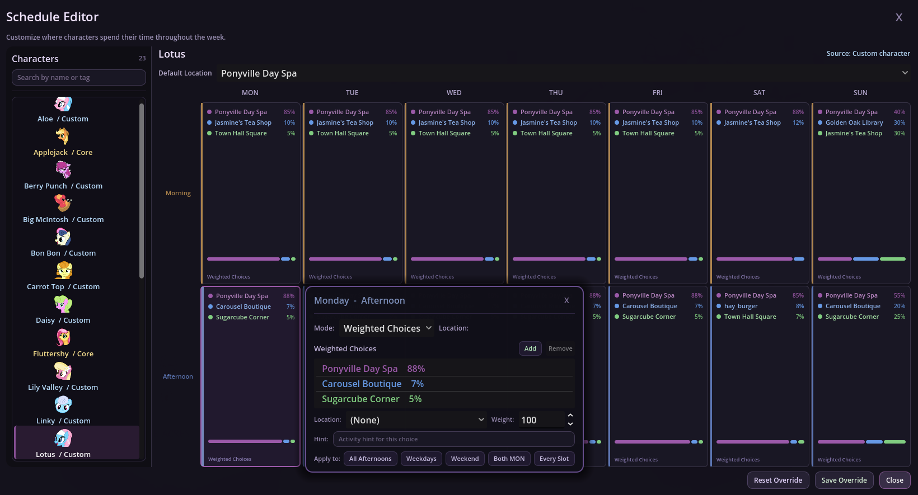The width and height of the screenshot is (918, 495).
Task: Open the Default Location dropdown
Action: pos(564,73)
